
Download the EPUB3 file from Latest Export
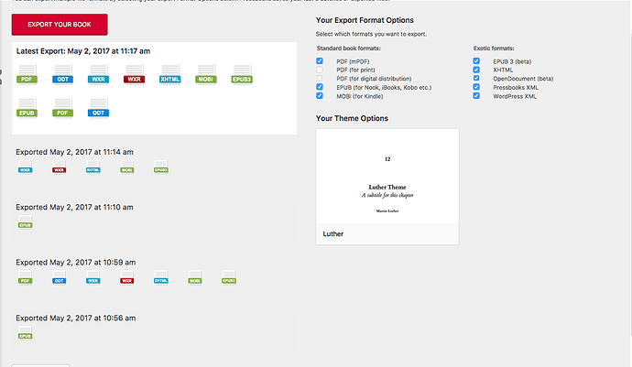pos(242,74)
